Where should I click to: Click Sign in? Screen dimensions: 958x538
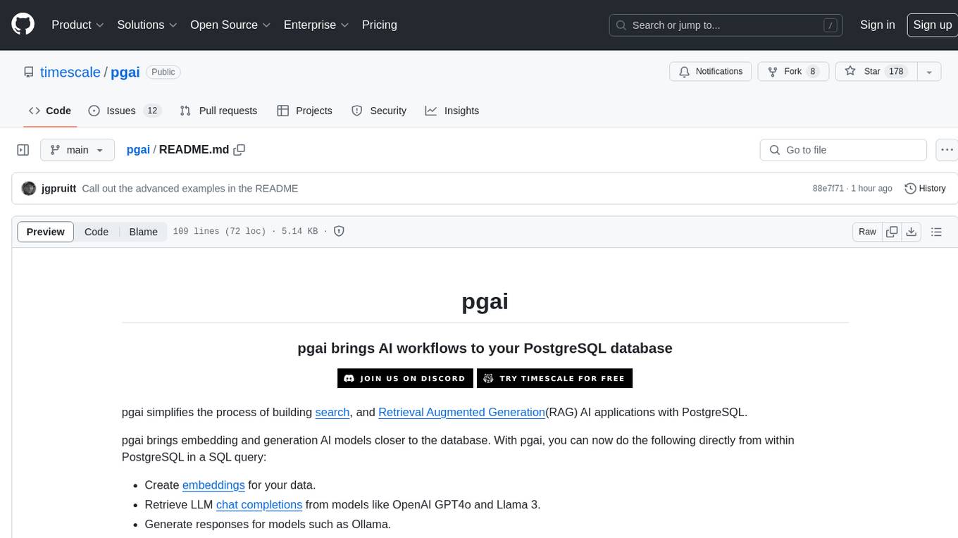(878, 25)
